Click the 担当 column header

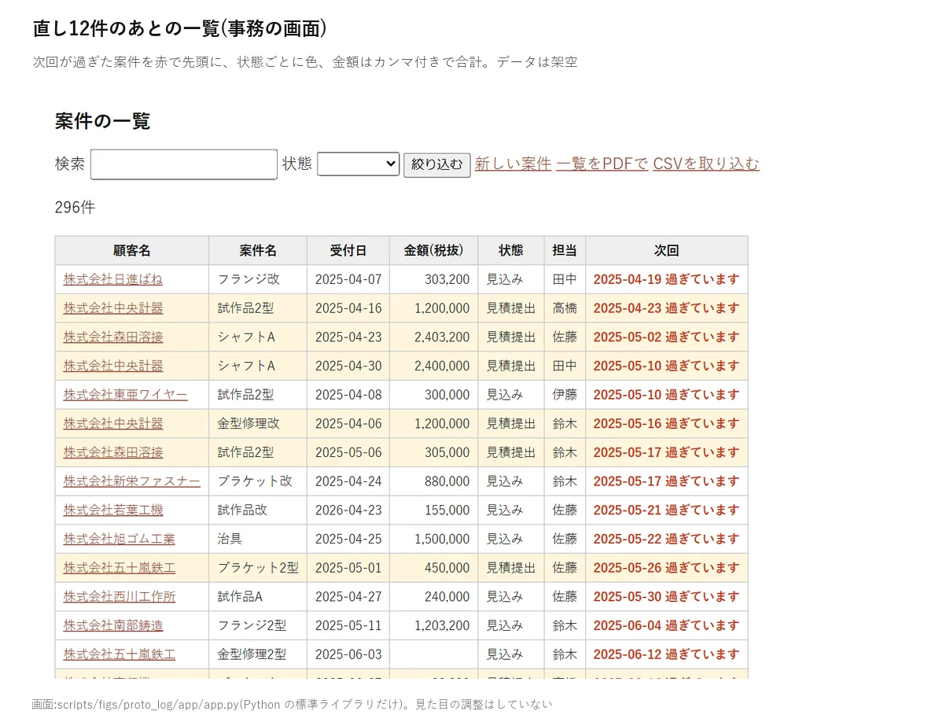coord(565,250)
